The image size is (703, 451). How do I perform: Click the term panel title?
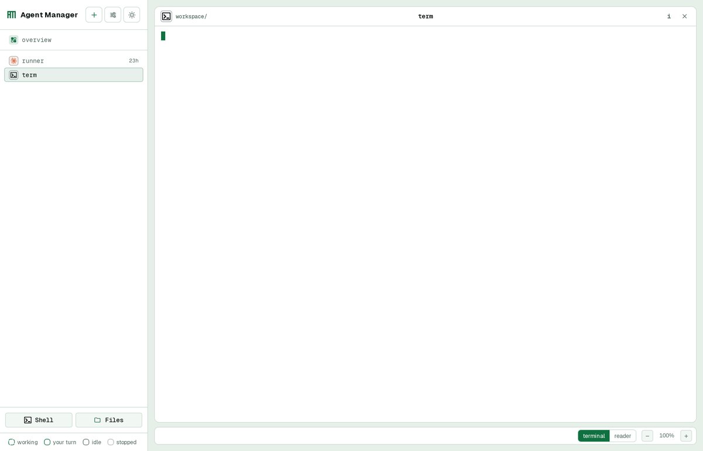click(x=425, y=16)
